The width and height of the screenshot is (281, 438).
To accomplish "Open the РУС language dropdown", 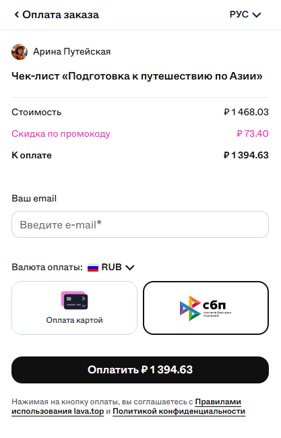I will (x=245, y=15).
